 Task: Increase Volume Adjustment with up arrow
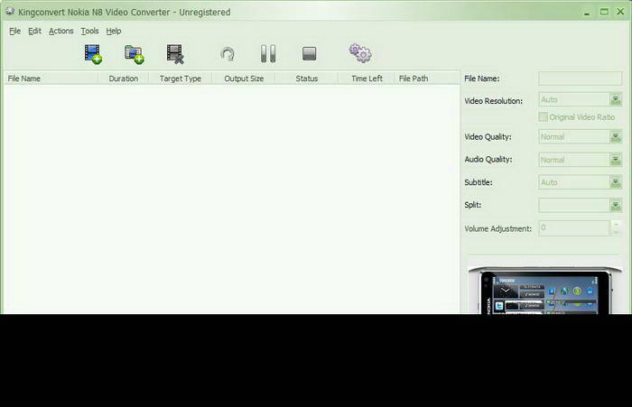(x=616, y=224)
